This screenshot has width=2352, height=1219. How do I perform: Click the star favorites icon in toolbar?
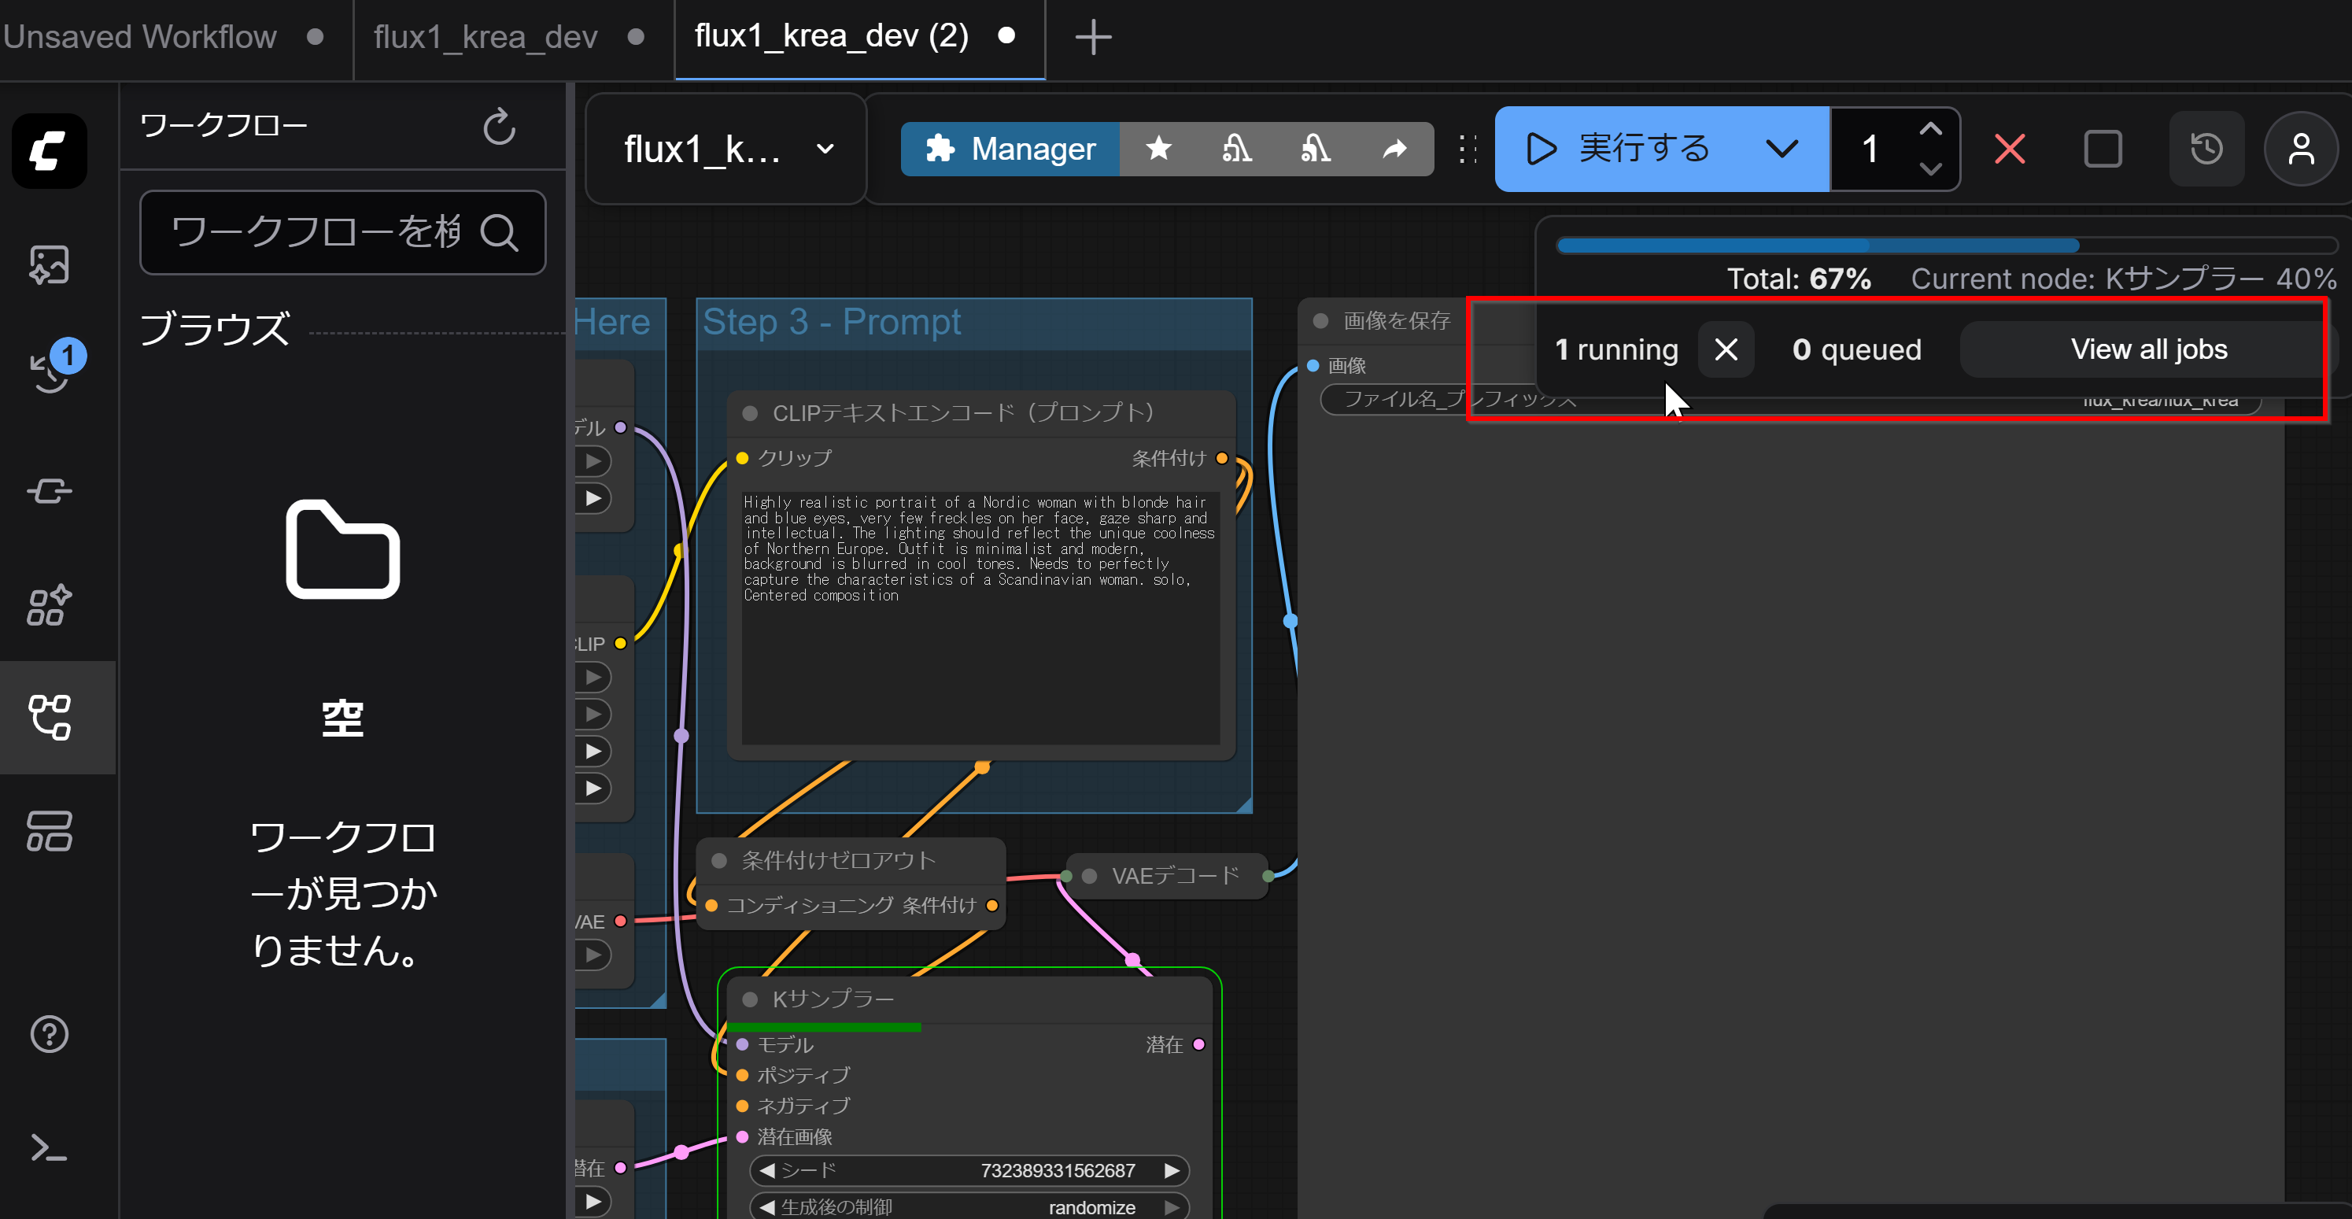click(x=1158, y=148)
